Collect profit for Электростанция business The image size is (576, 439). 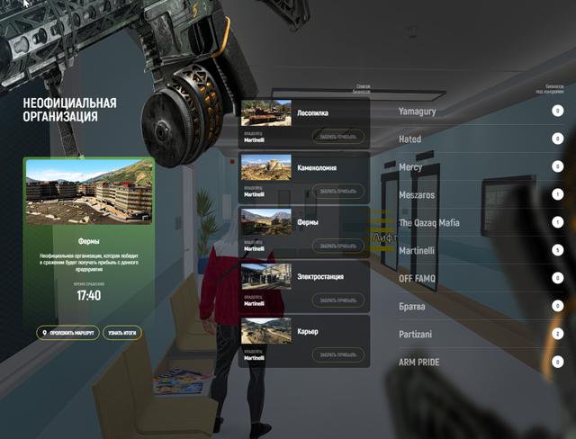point(338,300)
